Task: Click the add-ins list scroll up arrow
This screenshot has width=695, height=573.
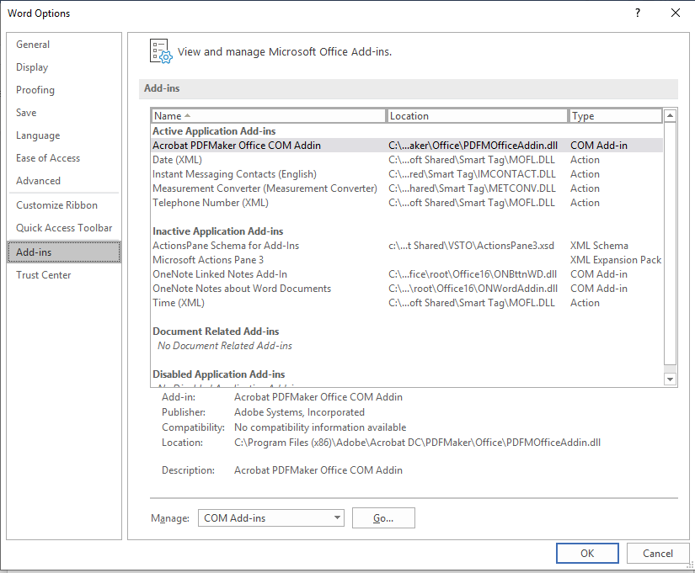Action: click(x=671, y=115)
